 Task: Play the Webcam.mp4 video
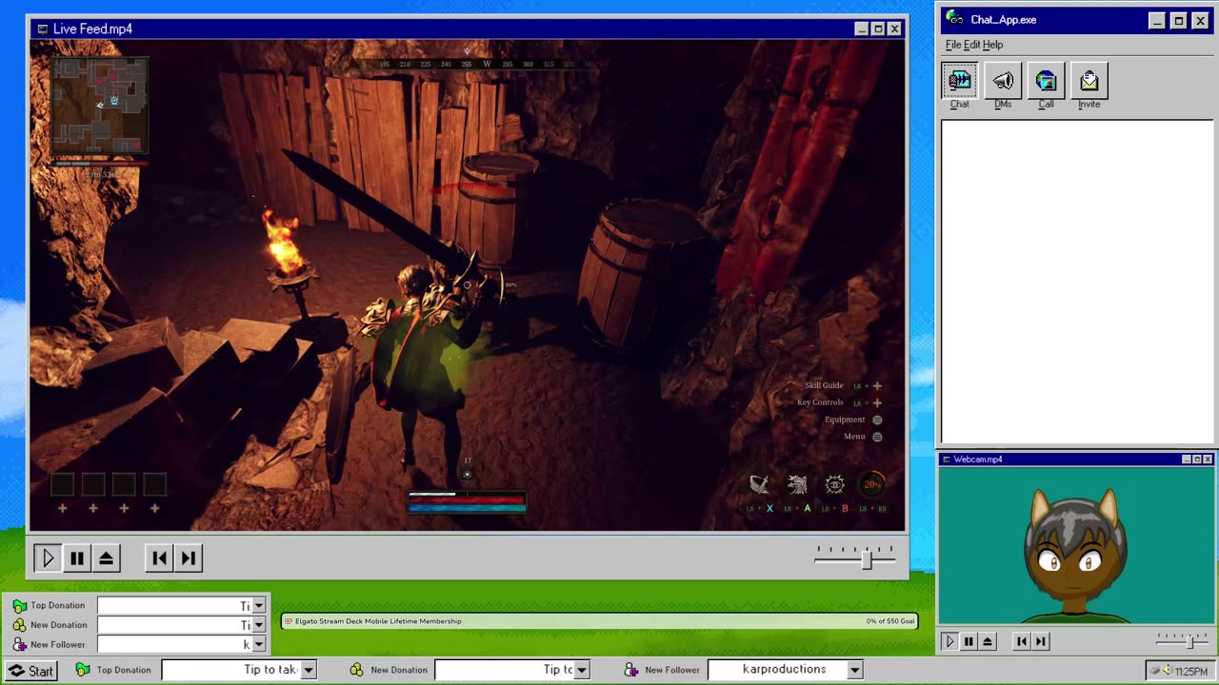coord(949,641)
